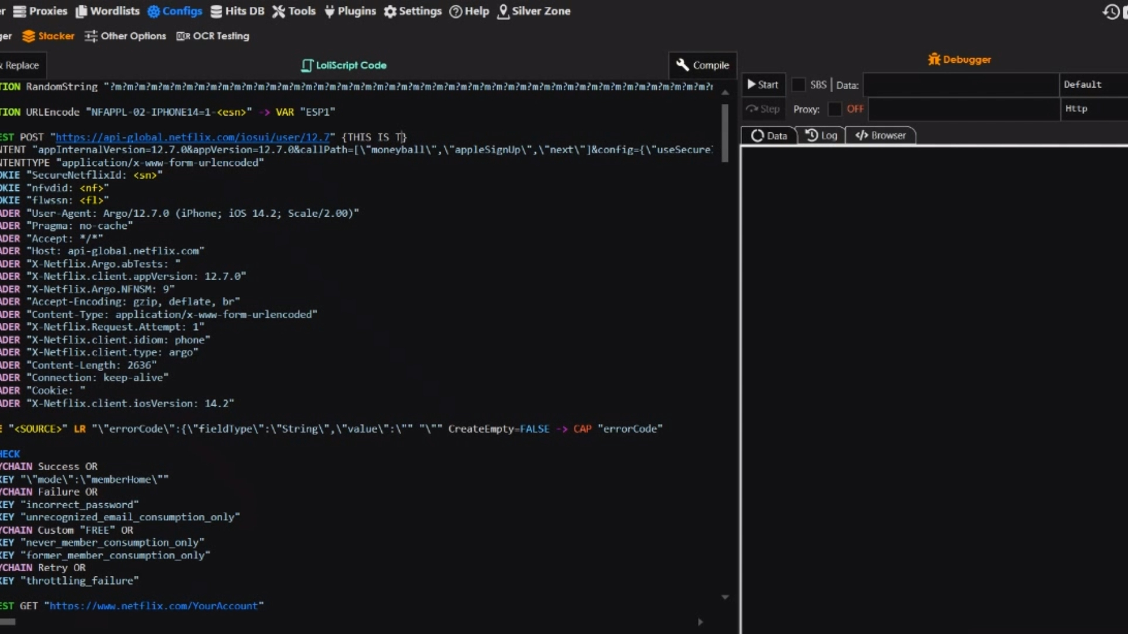Image resolution: width=1128 pixels, height=634 pixels.
Task: Click the horizontal scrollbar thumb at bottom-left
Action: pos(8,622)
